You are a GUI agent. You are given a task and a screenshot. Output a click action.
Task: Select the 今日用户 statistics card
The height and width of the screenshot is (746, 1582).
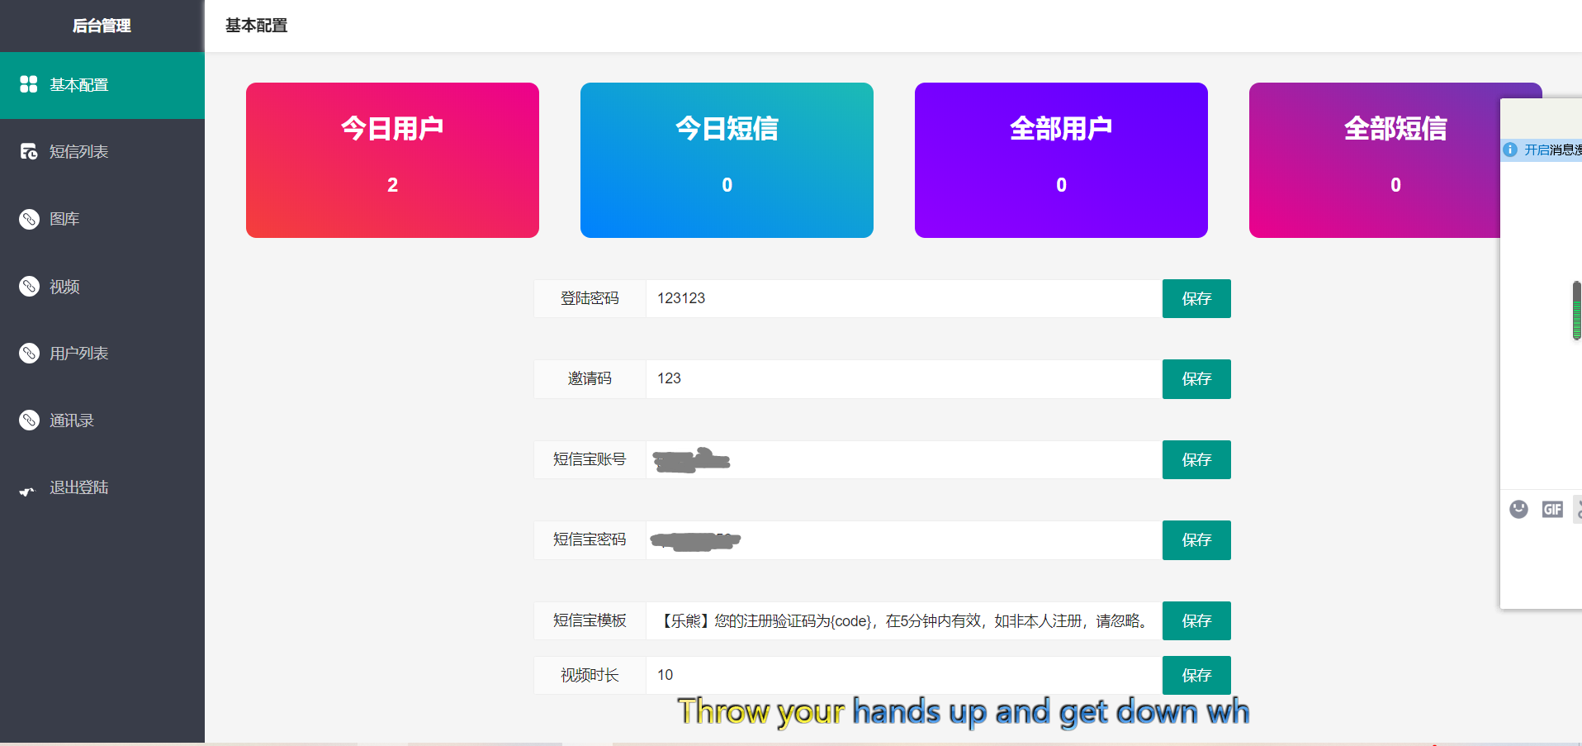392,160
